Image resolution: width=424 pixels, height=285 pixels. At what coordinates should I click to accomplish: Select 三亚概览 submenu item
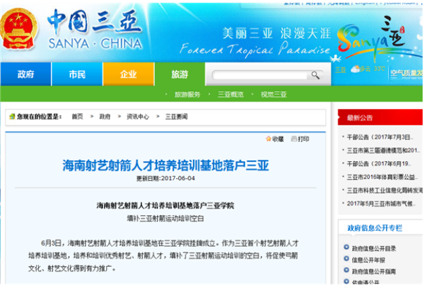[x=231, y=94]
